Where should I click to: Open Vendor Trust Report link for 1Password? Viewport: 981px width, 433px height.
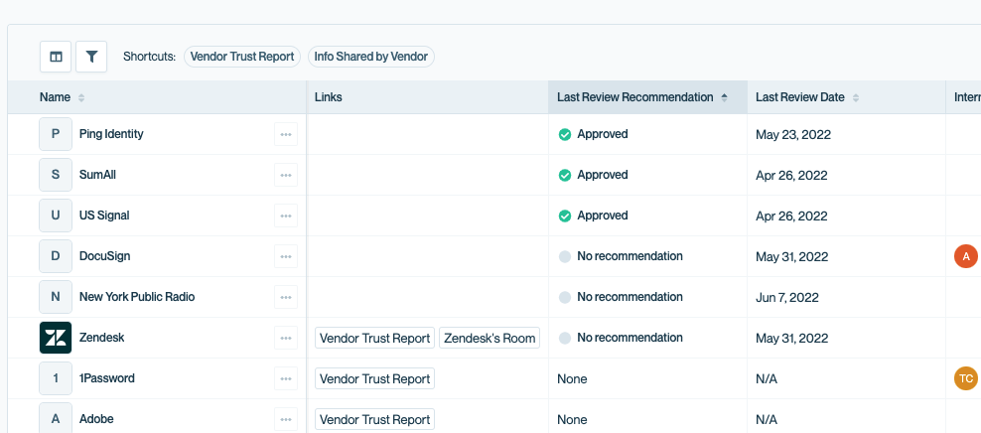point(375,378)
